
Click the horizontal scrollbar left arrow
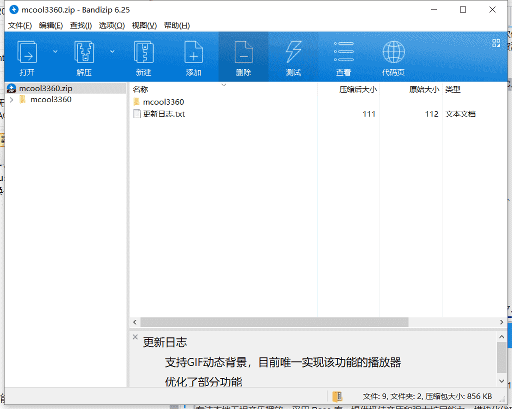[135, 322]
